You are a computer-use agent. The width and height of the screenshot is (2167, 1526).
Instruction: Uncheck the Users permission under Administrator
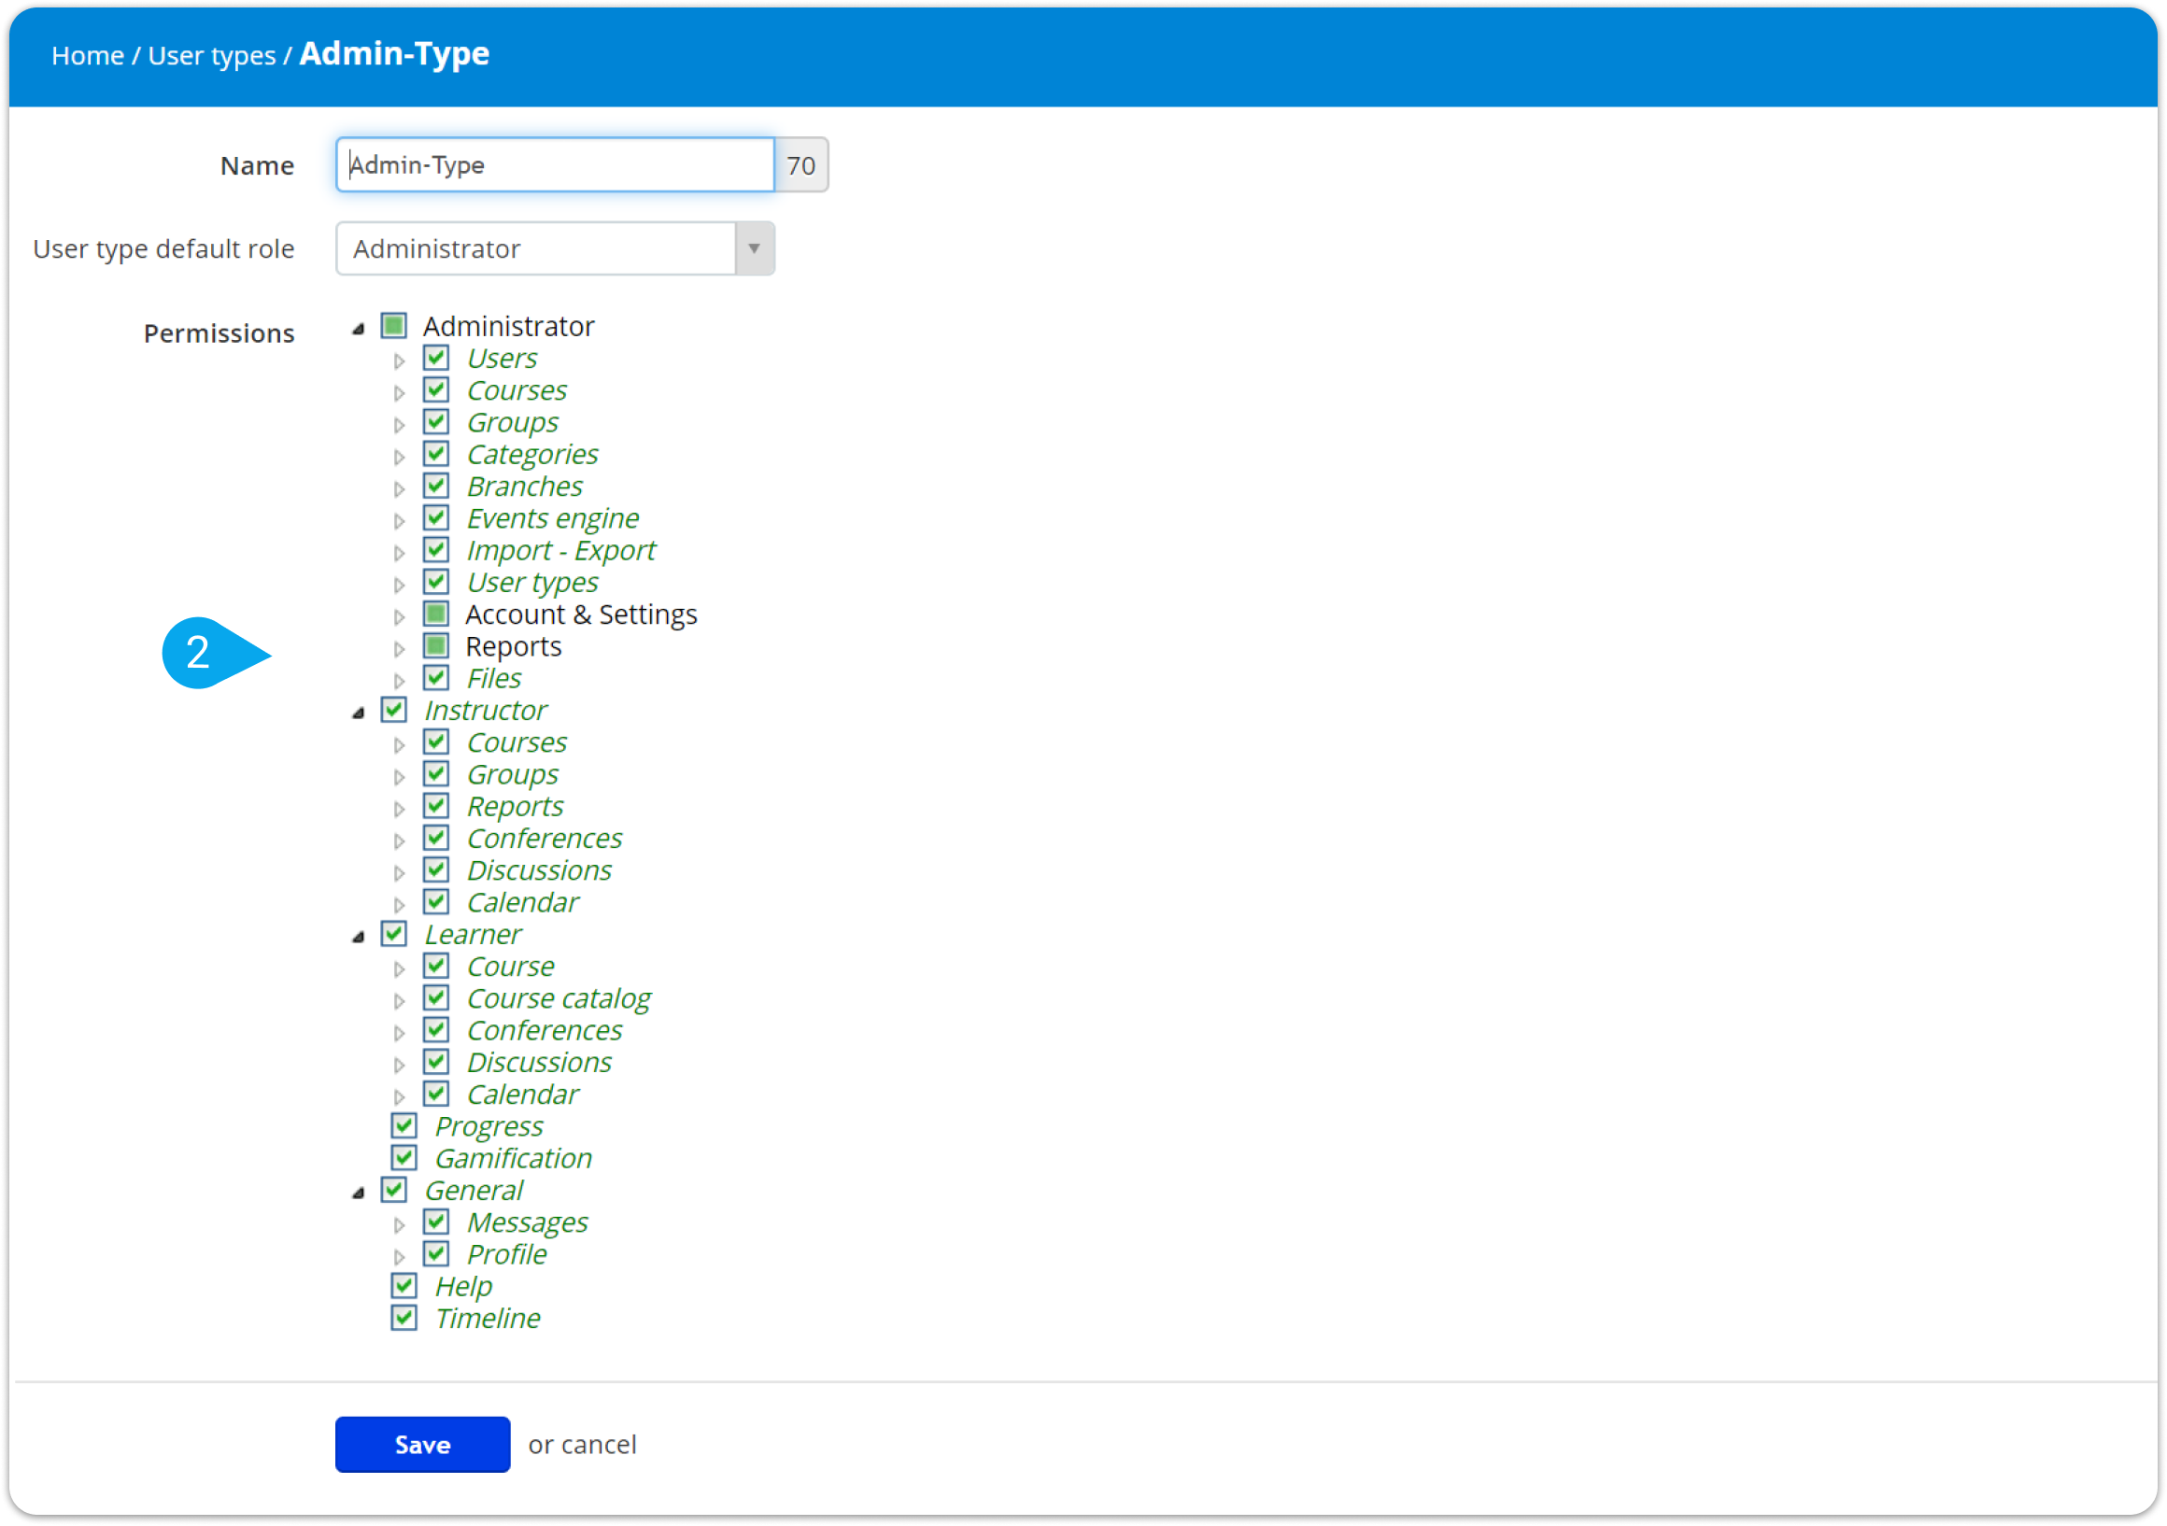(x=436, y=358)
